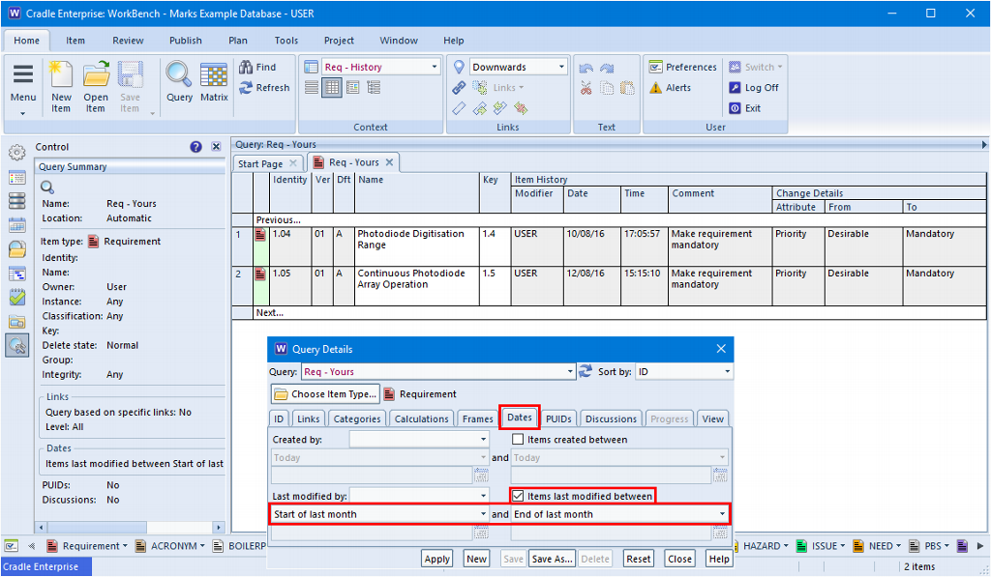Click requirement icon in row 1.05
Screen dimensions: 991x577
point(260,274)
